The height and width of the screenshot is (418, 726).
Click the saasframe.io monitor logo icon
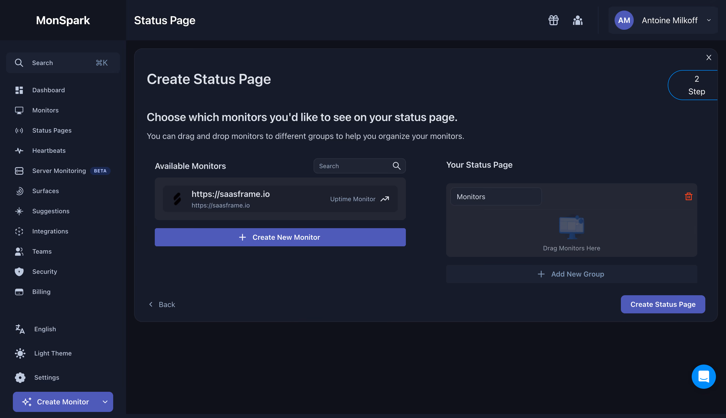click(x=177, y=199)
